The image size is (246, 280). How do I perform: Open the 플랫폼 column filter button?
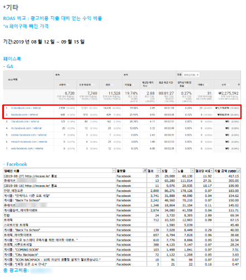pos(144,171)
